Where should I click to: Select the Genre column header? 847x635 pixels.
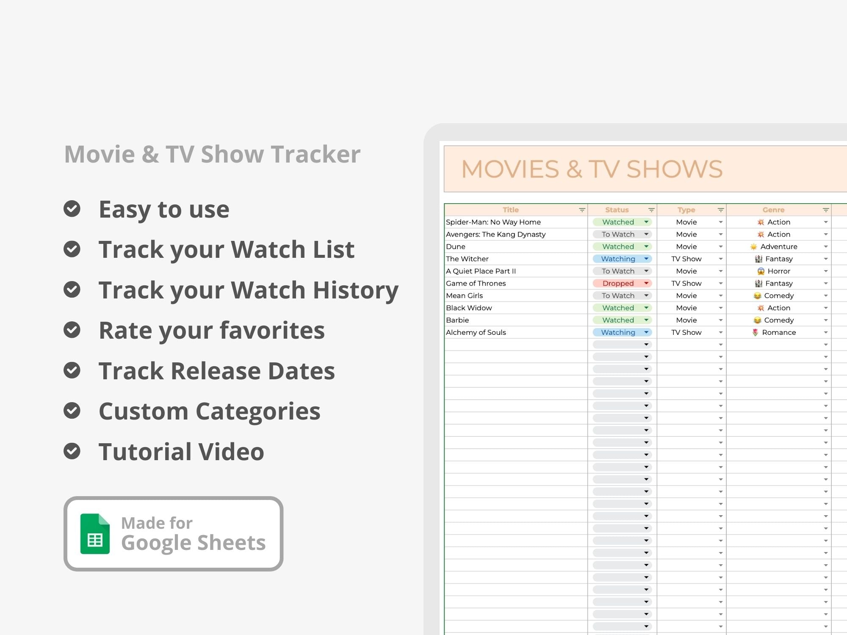[x=773, y=210]
